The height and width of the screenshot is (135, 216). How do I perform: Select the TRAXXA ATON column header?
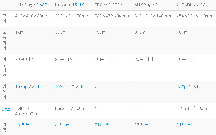point(109,5)
